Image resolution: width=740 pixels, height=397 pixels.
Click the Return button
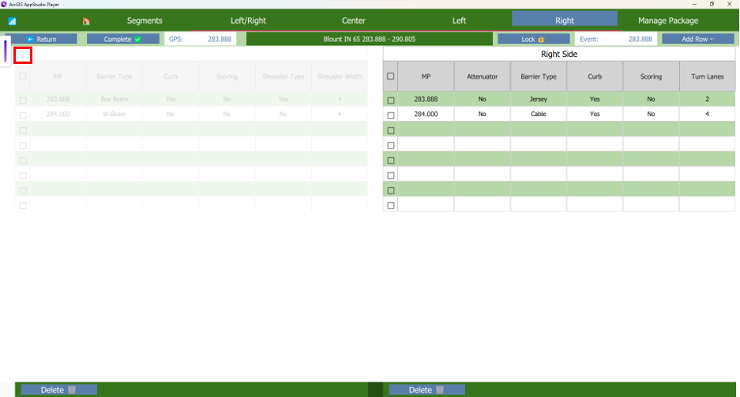tap(41, 39)
